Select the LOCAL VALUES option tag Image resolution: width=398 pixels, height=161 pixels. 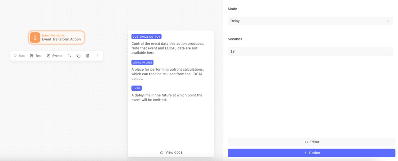(x=142, y=62)
